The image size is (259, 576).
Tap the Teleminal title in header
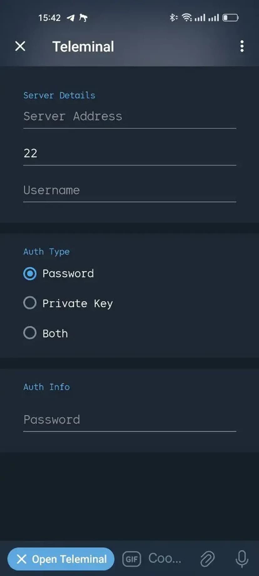coord(83,47)
